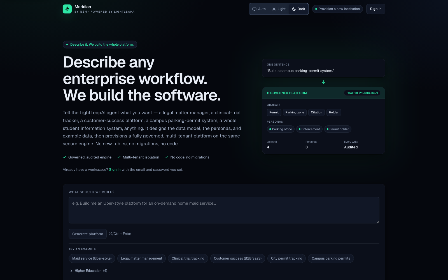Click the Permit object chip
The width and height of the screenshot is (448, 280).
click(x=274, y=112)
